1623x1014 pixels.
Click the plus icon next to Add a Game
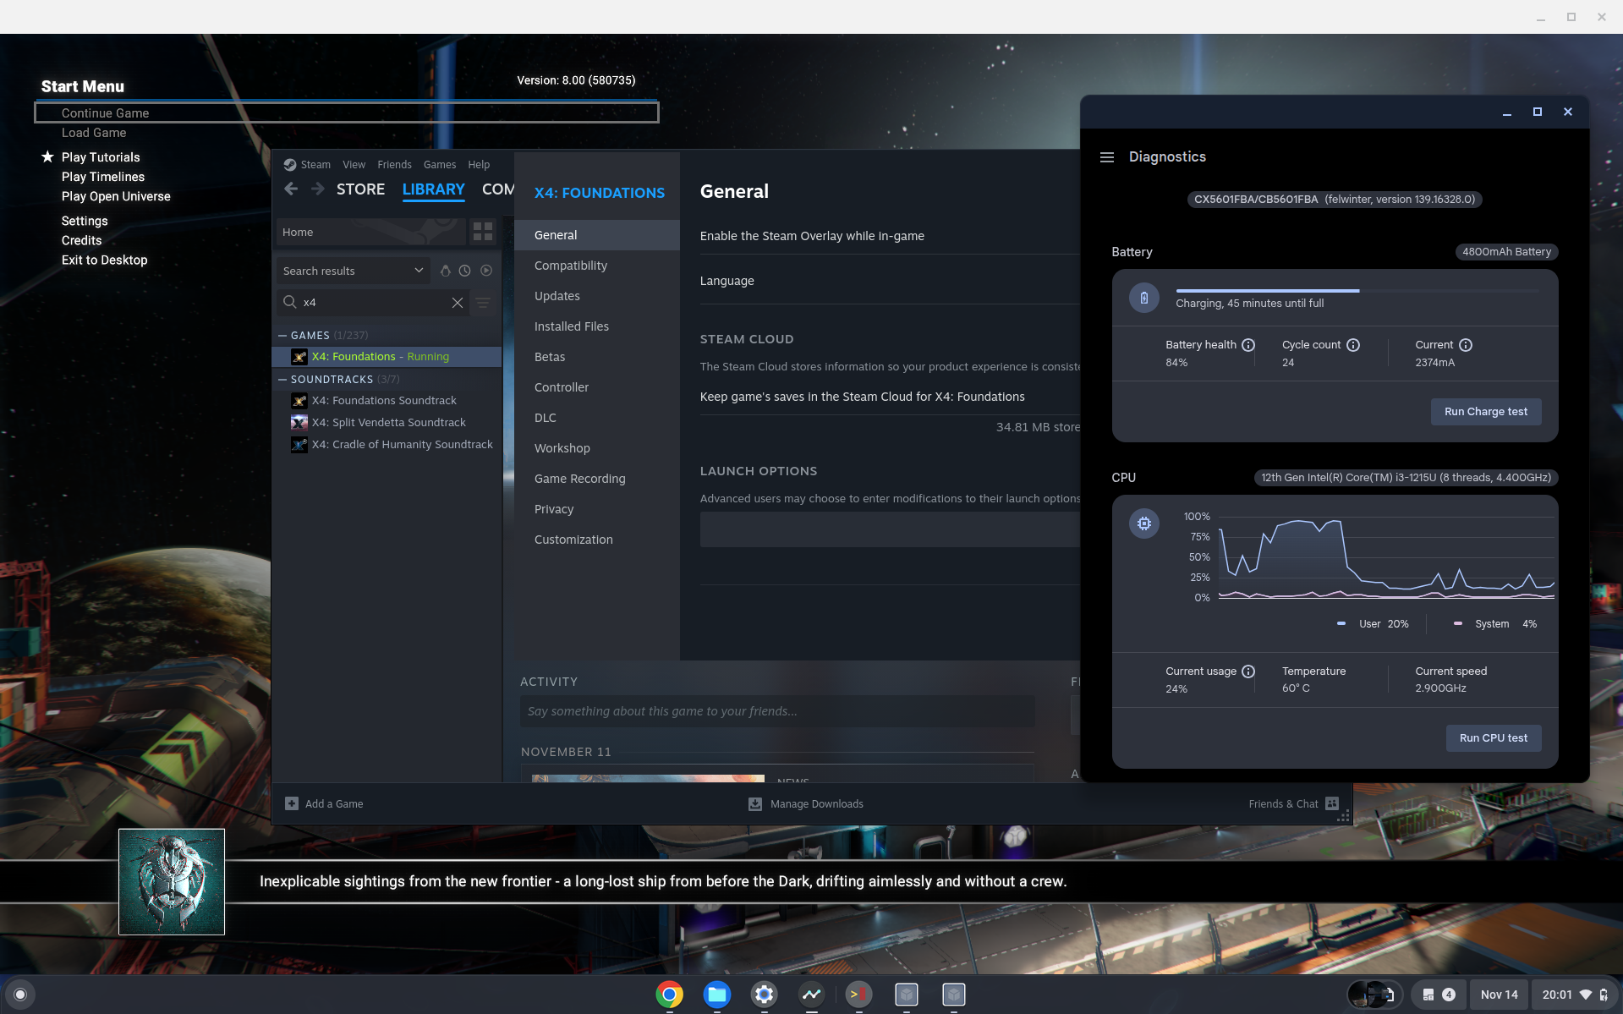(x=292, y=803)
